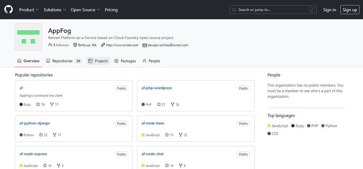The height and width of the screenshot is (169, 363).
Task: Focus the Search or jump to field
Action: click(x=273, y=10)
